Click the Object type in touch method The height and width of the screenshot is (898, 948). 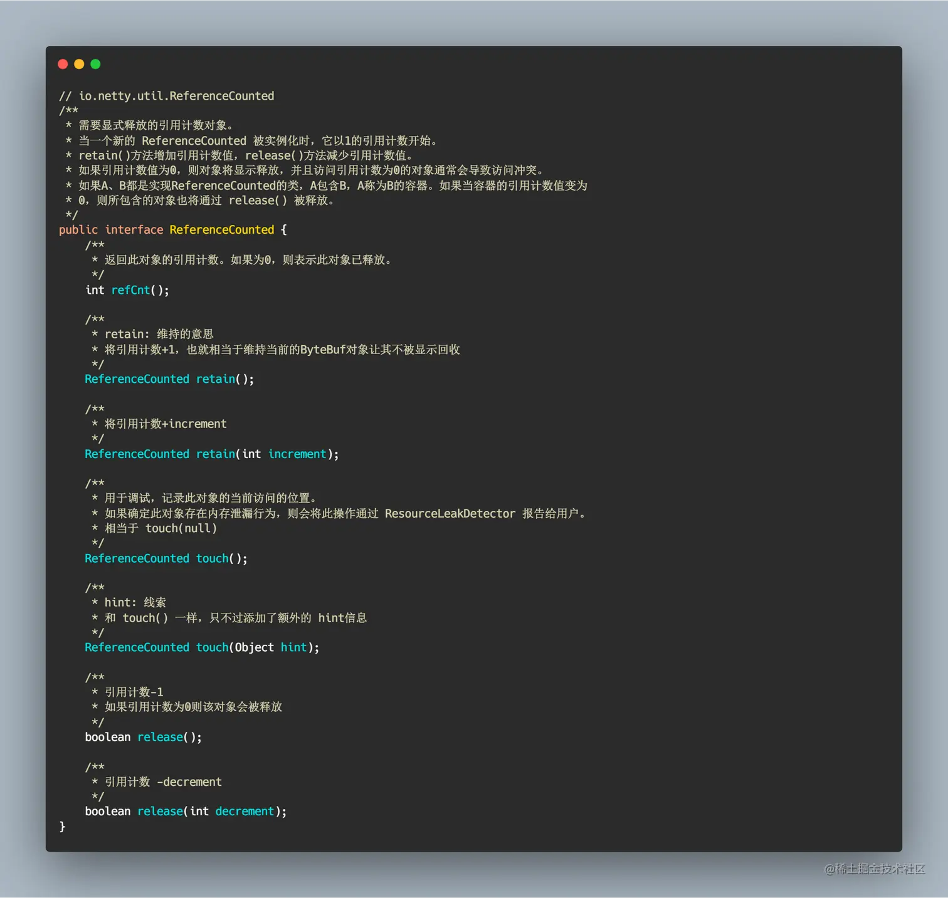point(254,647)
